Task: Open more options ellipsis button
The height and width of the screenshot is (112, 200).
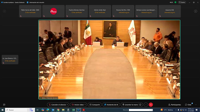Action: [x=146, y=105]
